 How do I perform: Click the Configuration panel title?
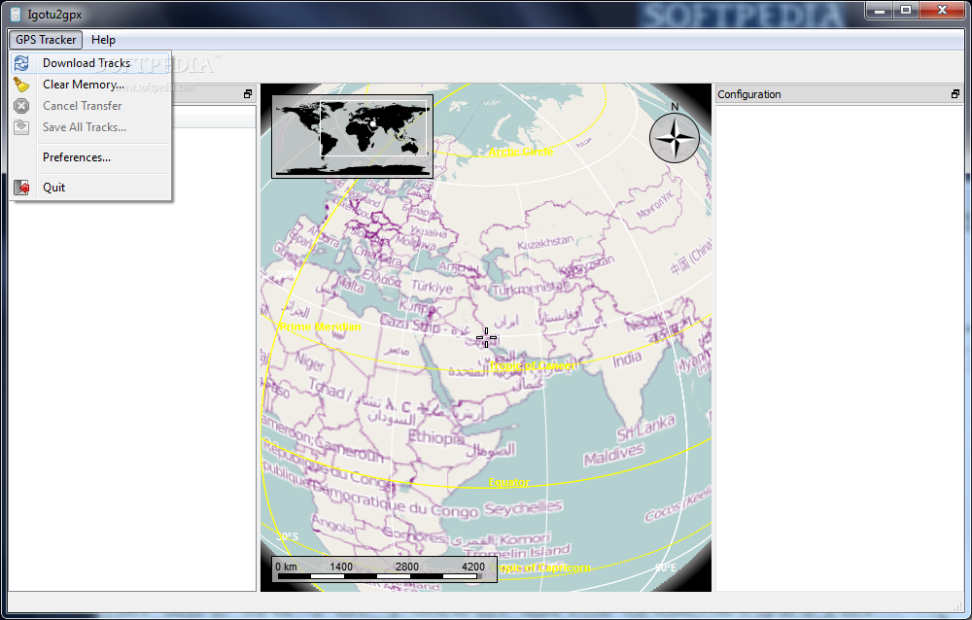(748, 94)
